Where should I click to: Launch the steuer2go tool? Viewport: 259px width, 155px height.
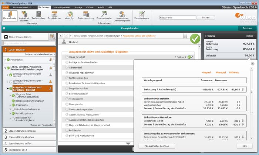(70, 15)
